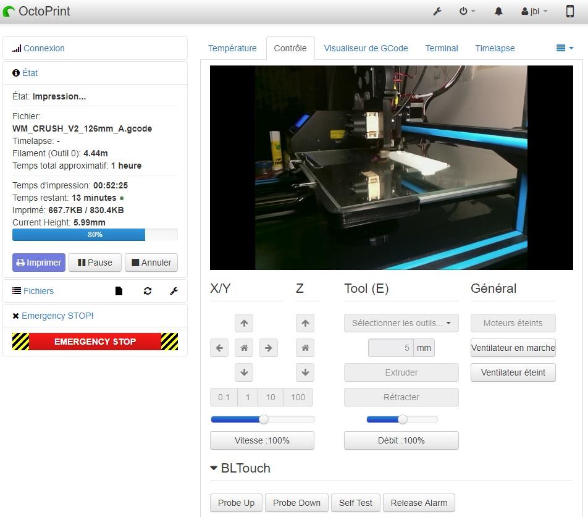
Task: Jog X axis right arrow
Action: 269,348
